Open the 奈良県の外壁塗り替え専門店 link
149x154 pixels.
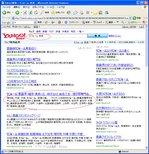click(x=23, y=60)
